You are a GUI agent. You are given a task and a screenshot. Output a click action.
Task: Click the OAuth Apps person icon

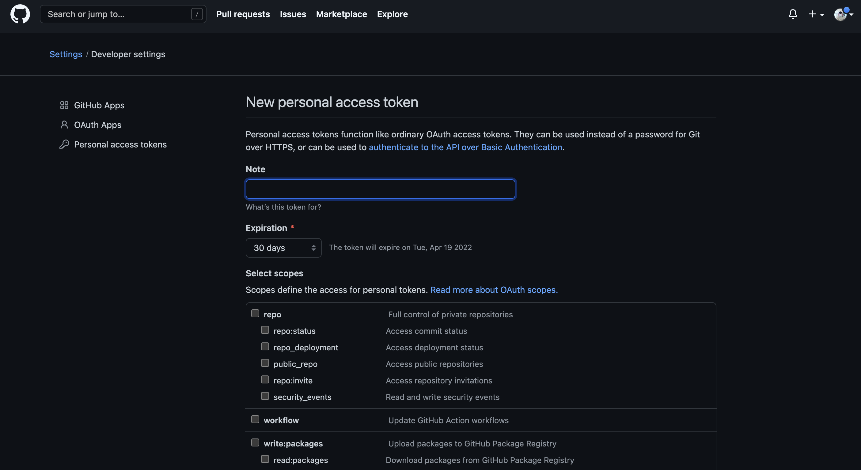(64, 125)
